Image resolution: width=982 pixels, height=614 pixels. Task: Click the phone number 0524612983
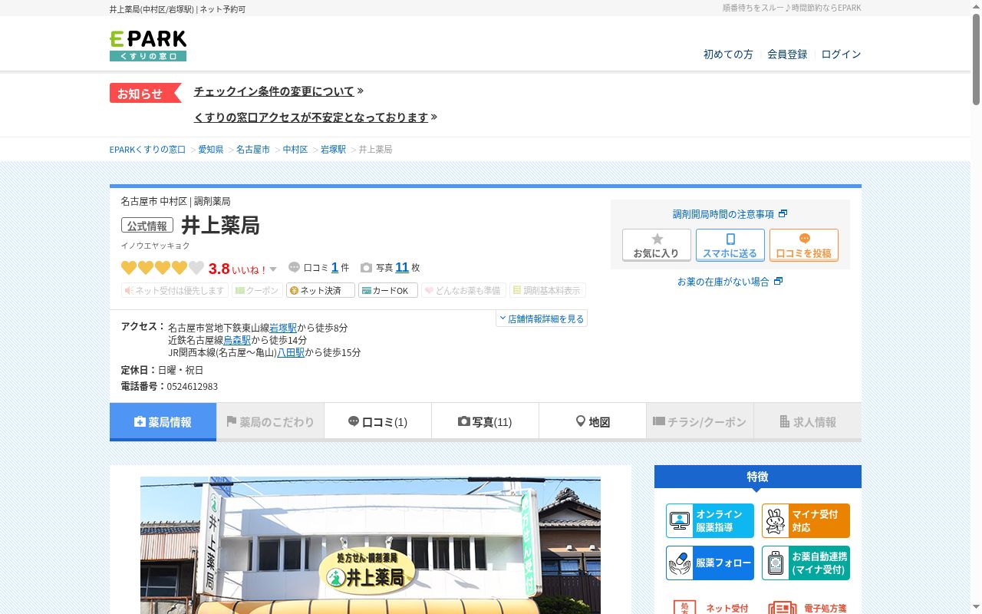pyautogui.click(x=192, y=387)
